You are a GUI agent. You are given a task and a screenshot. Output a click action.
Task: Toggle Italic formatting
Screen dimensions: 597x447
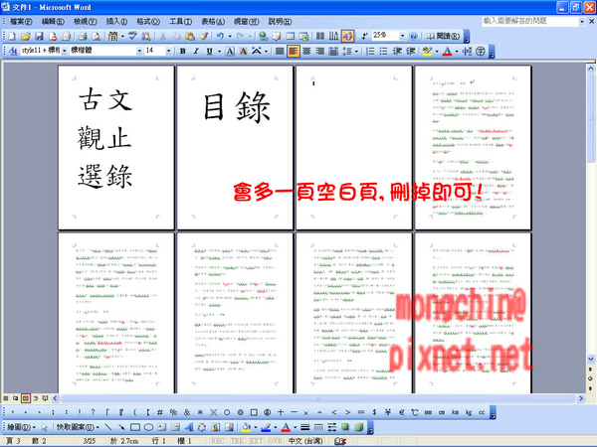tap(196, 51)
